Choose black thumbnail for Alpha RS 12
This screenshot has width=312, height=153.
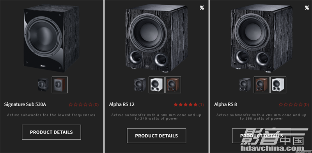pos(140,85)
